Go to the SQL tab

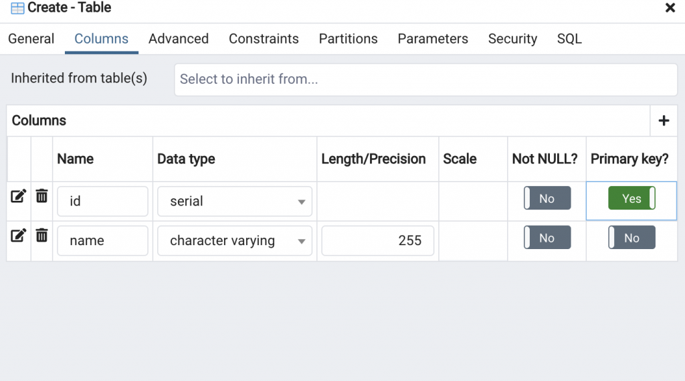point(569,39)
